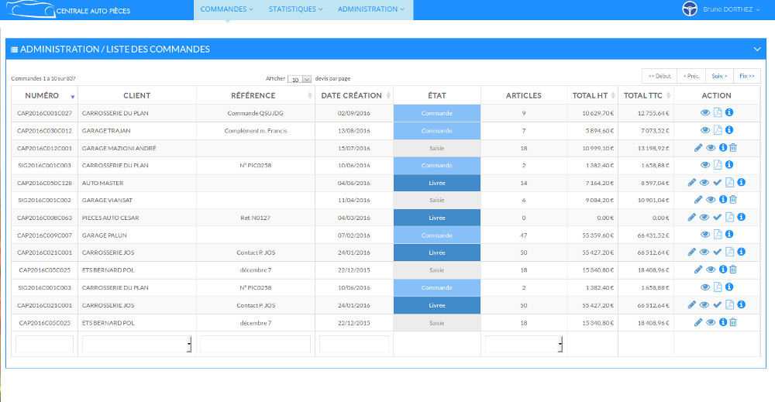The width and height of the screenshot is (775, 402).
Task: Edit the Garage Viansat order
Action: (698, 200)
